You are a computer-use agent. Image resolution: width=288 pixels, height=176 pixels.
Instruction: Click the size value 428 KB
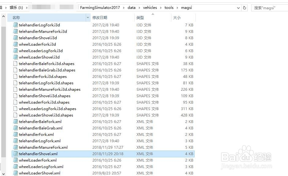coord(187,115)
